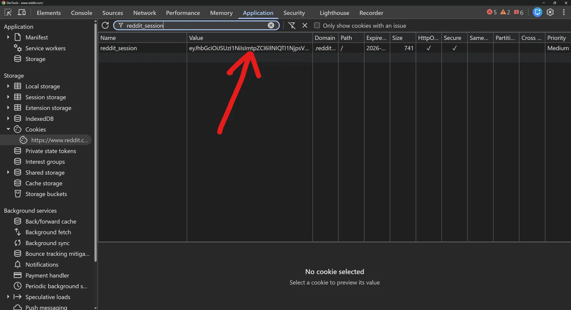Open Speculative loads
The width and height of the screenshot is (571, 310).
point(48,297)
